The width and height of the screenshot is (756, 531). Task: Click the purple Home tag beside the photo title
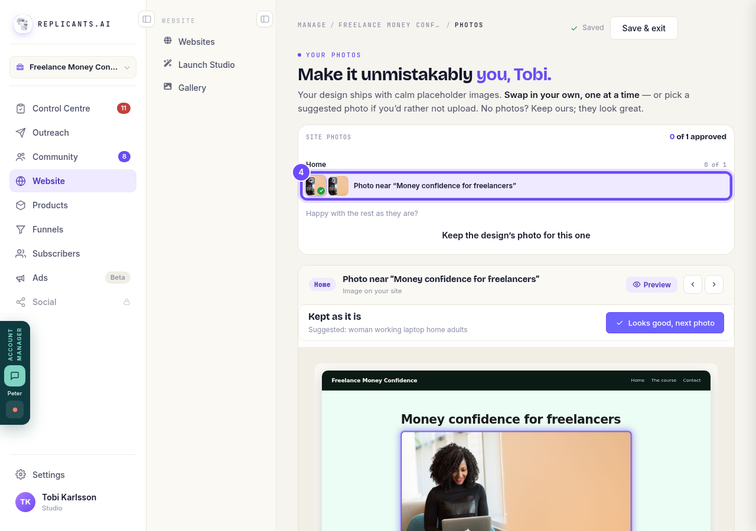[322, 284]
